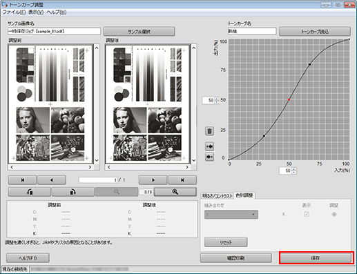Open the 組み合わせ combination dropdown
Image resolution: width=357 pixels, height=274 pixels.
coord(231,215)
